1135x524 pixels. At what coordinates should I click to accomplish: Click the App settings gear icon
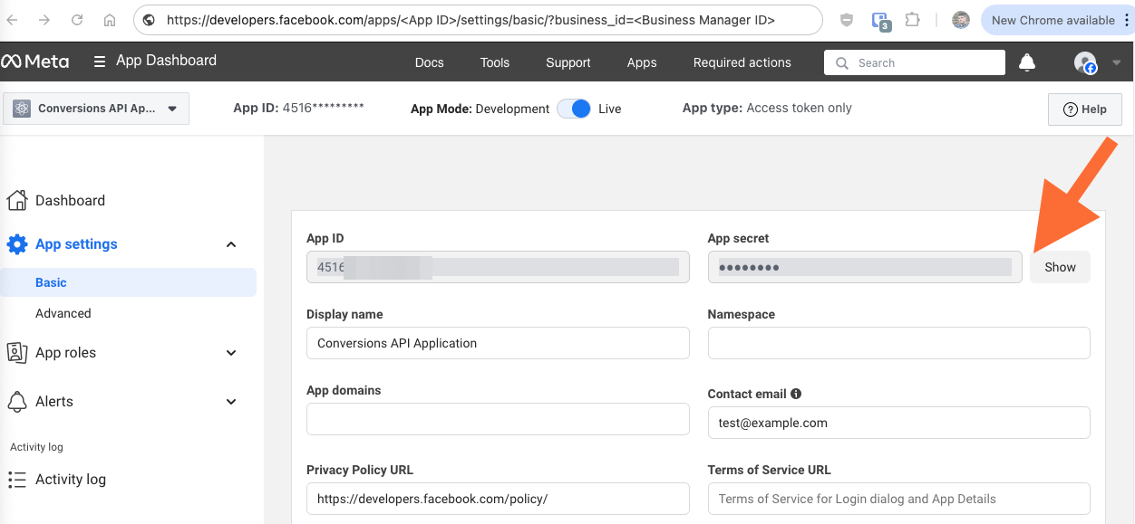pyautogui.click(x=17, y=244)
